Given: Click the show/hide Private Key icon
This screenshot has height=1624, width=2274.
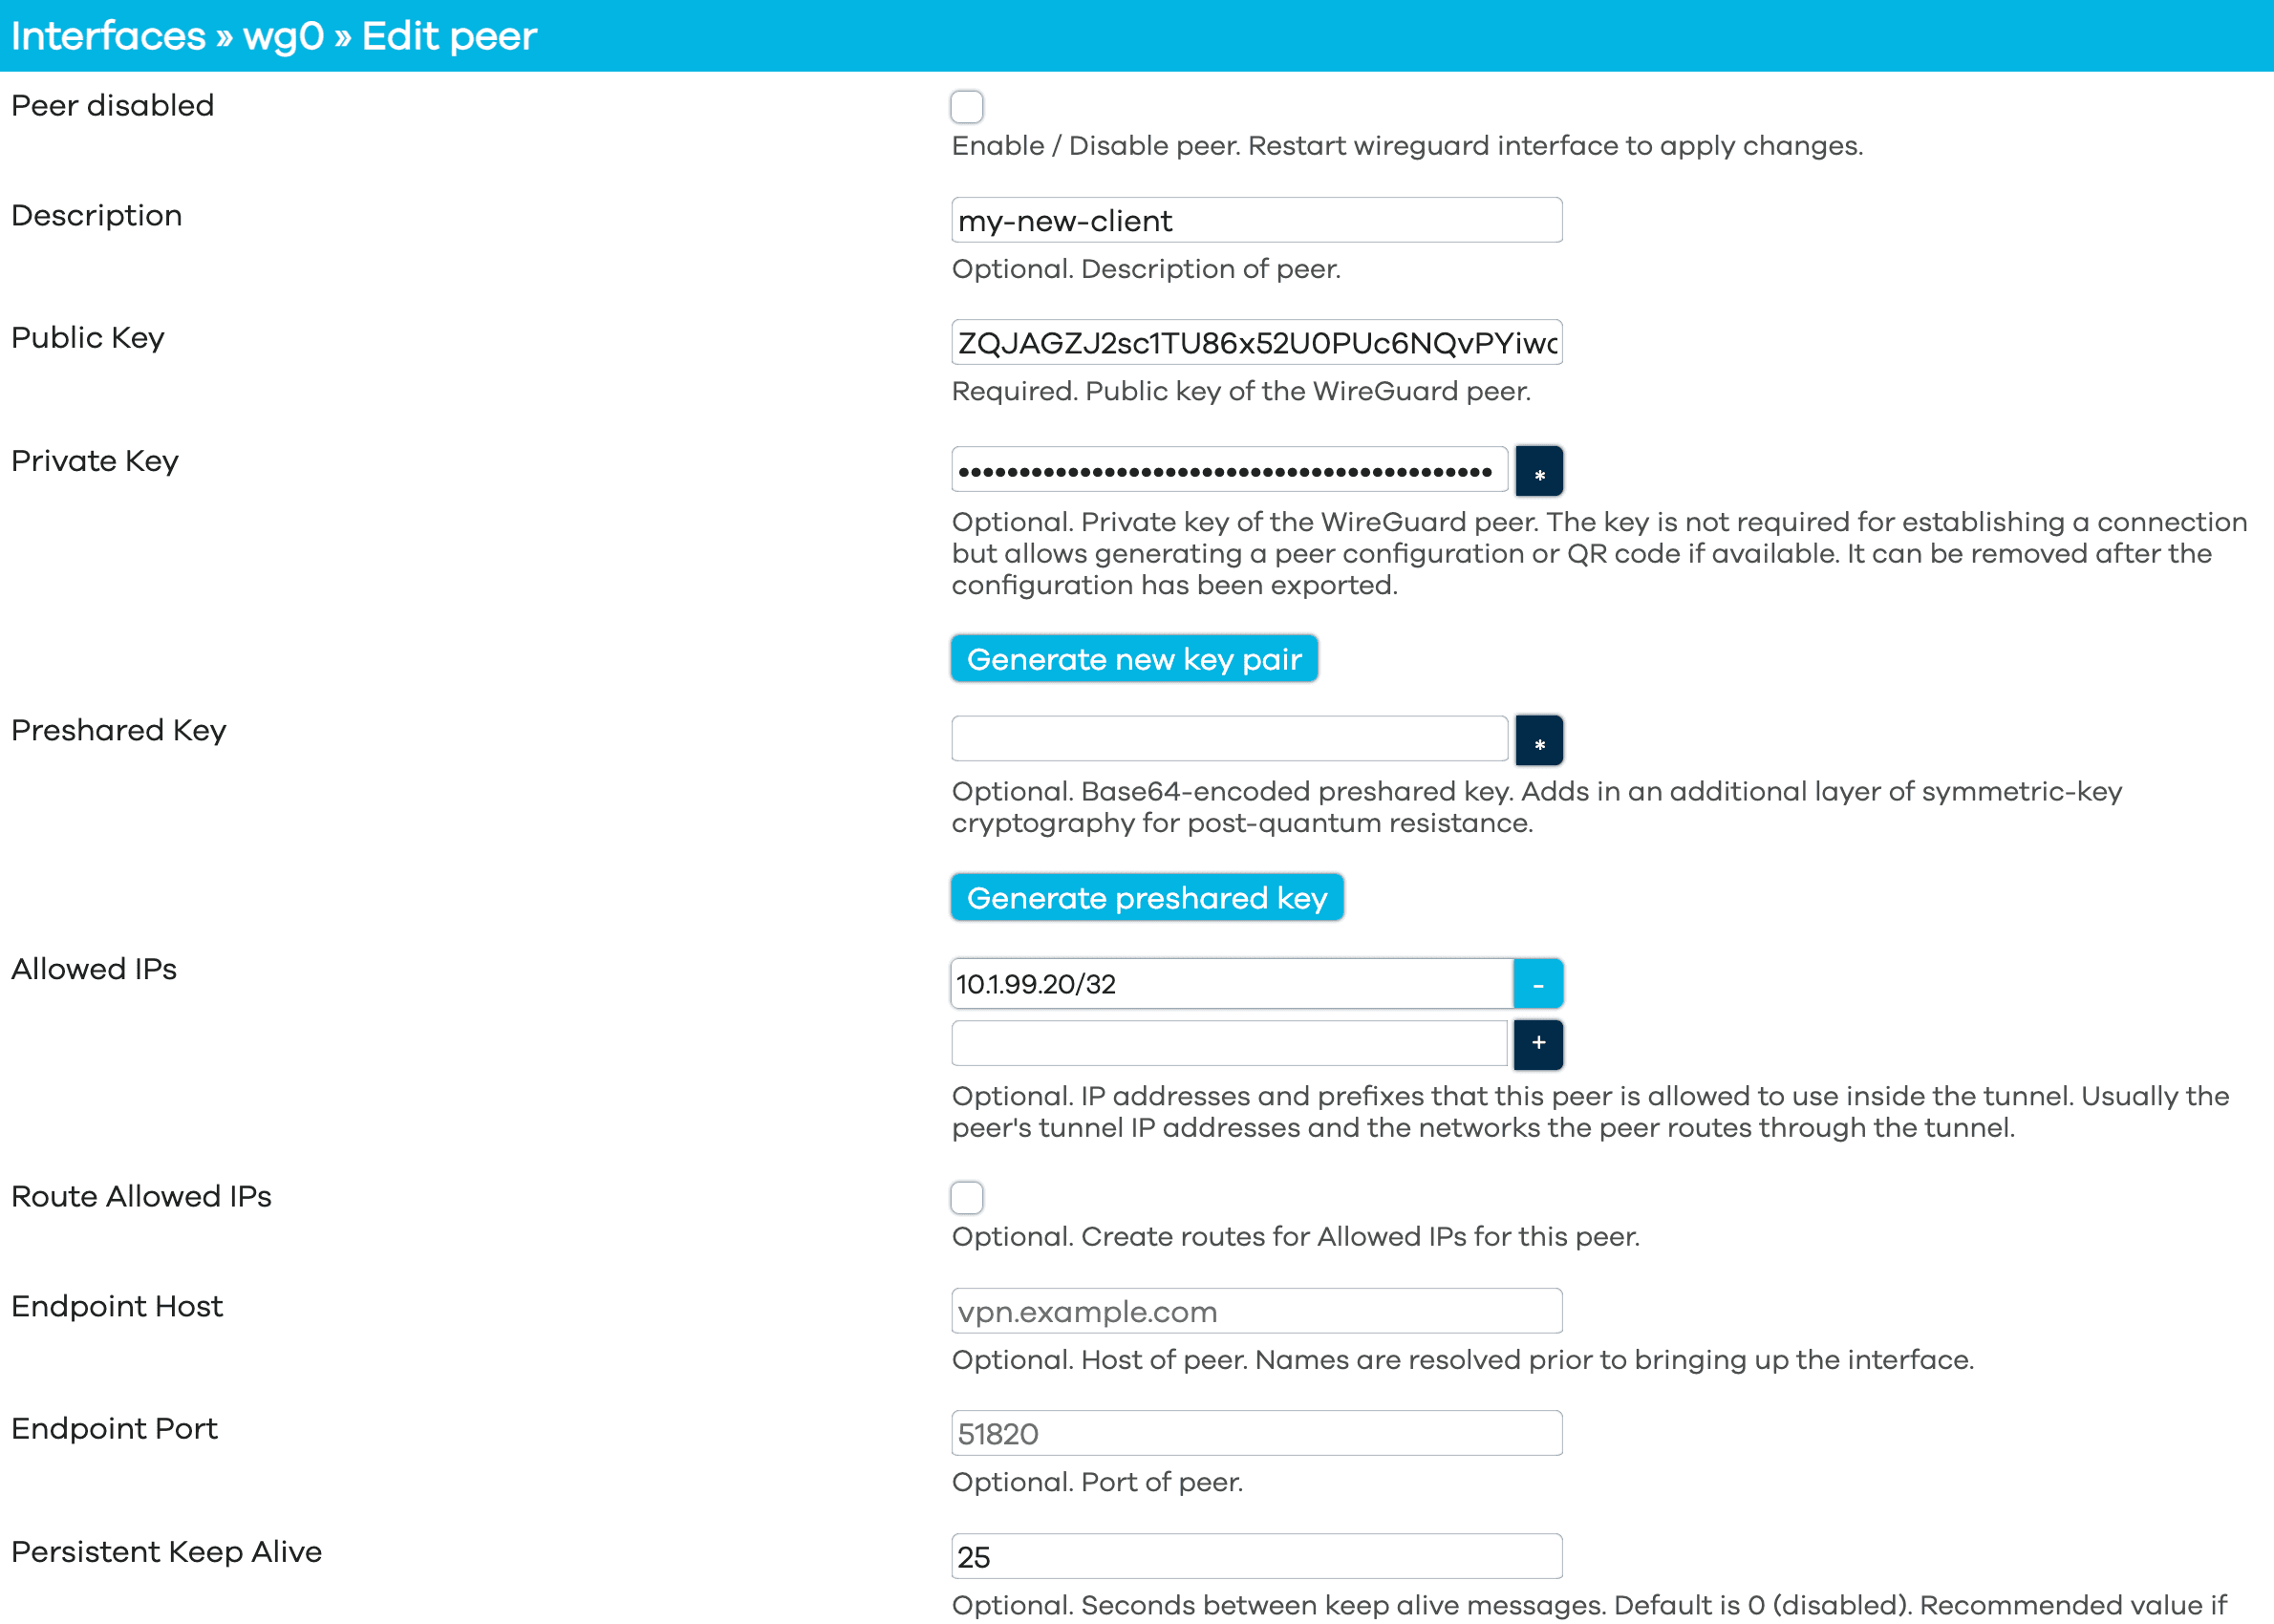Looking at the screenshot, I should coord(1537,473).
